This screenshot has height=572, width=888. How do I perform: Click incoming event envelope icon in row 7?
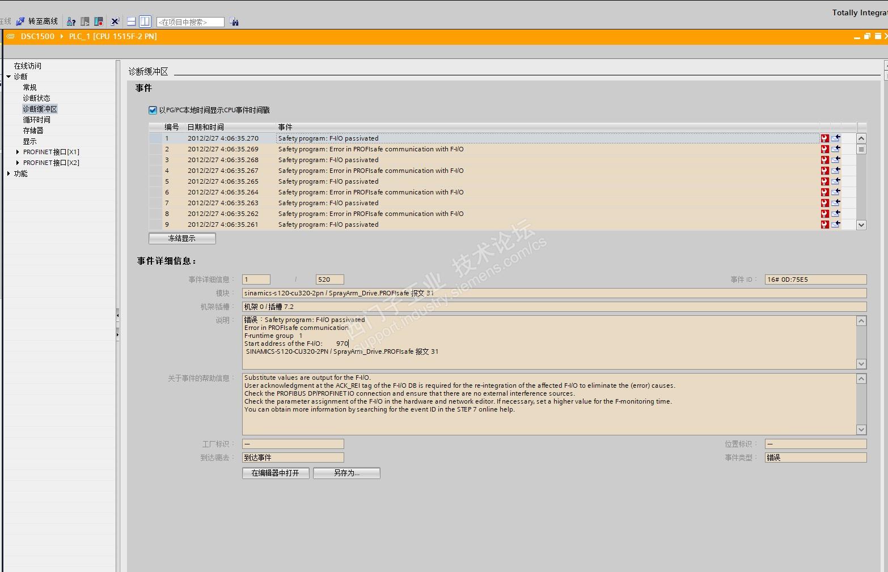point(836,203)
